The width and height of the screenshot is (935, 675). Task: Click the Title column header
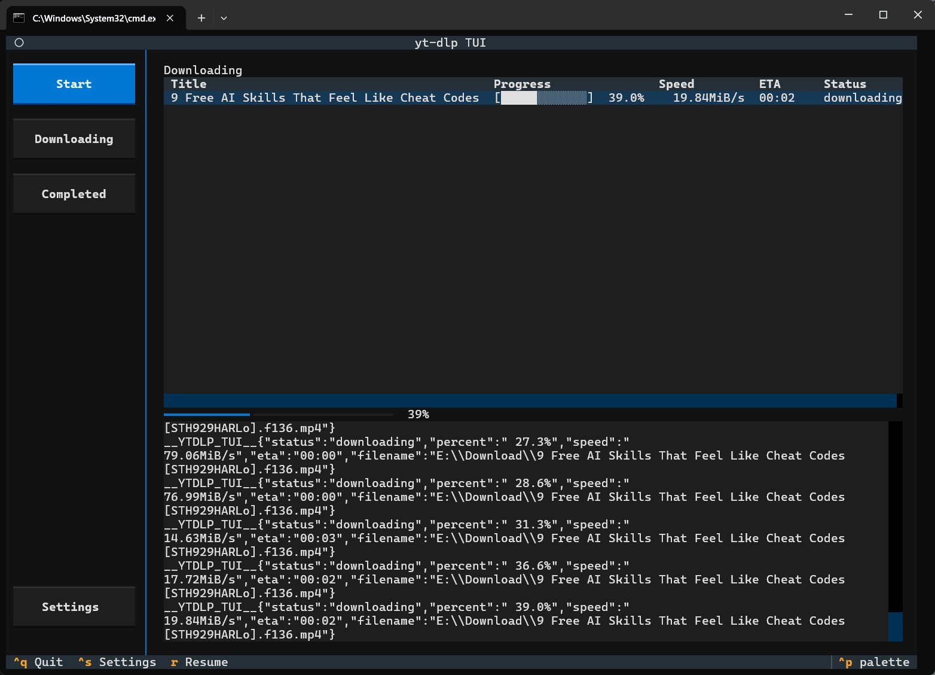pos(189,84)
